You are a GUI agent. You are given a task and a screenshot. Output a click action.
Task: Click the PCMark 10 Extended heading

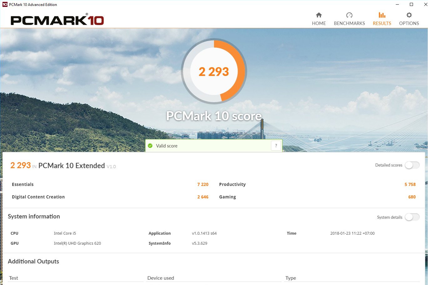pos(72,166)
